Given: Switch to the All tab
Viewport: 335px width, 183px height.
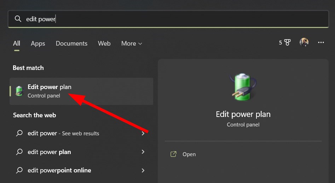Looking at the screenshot, I should 17,43.
